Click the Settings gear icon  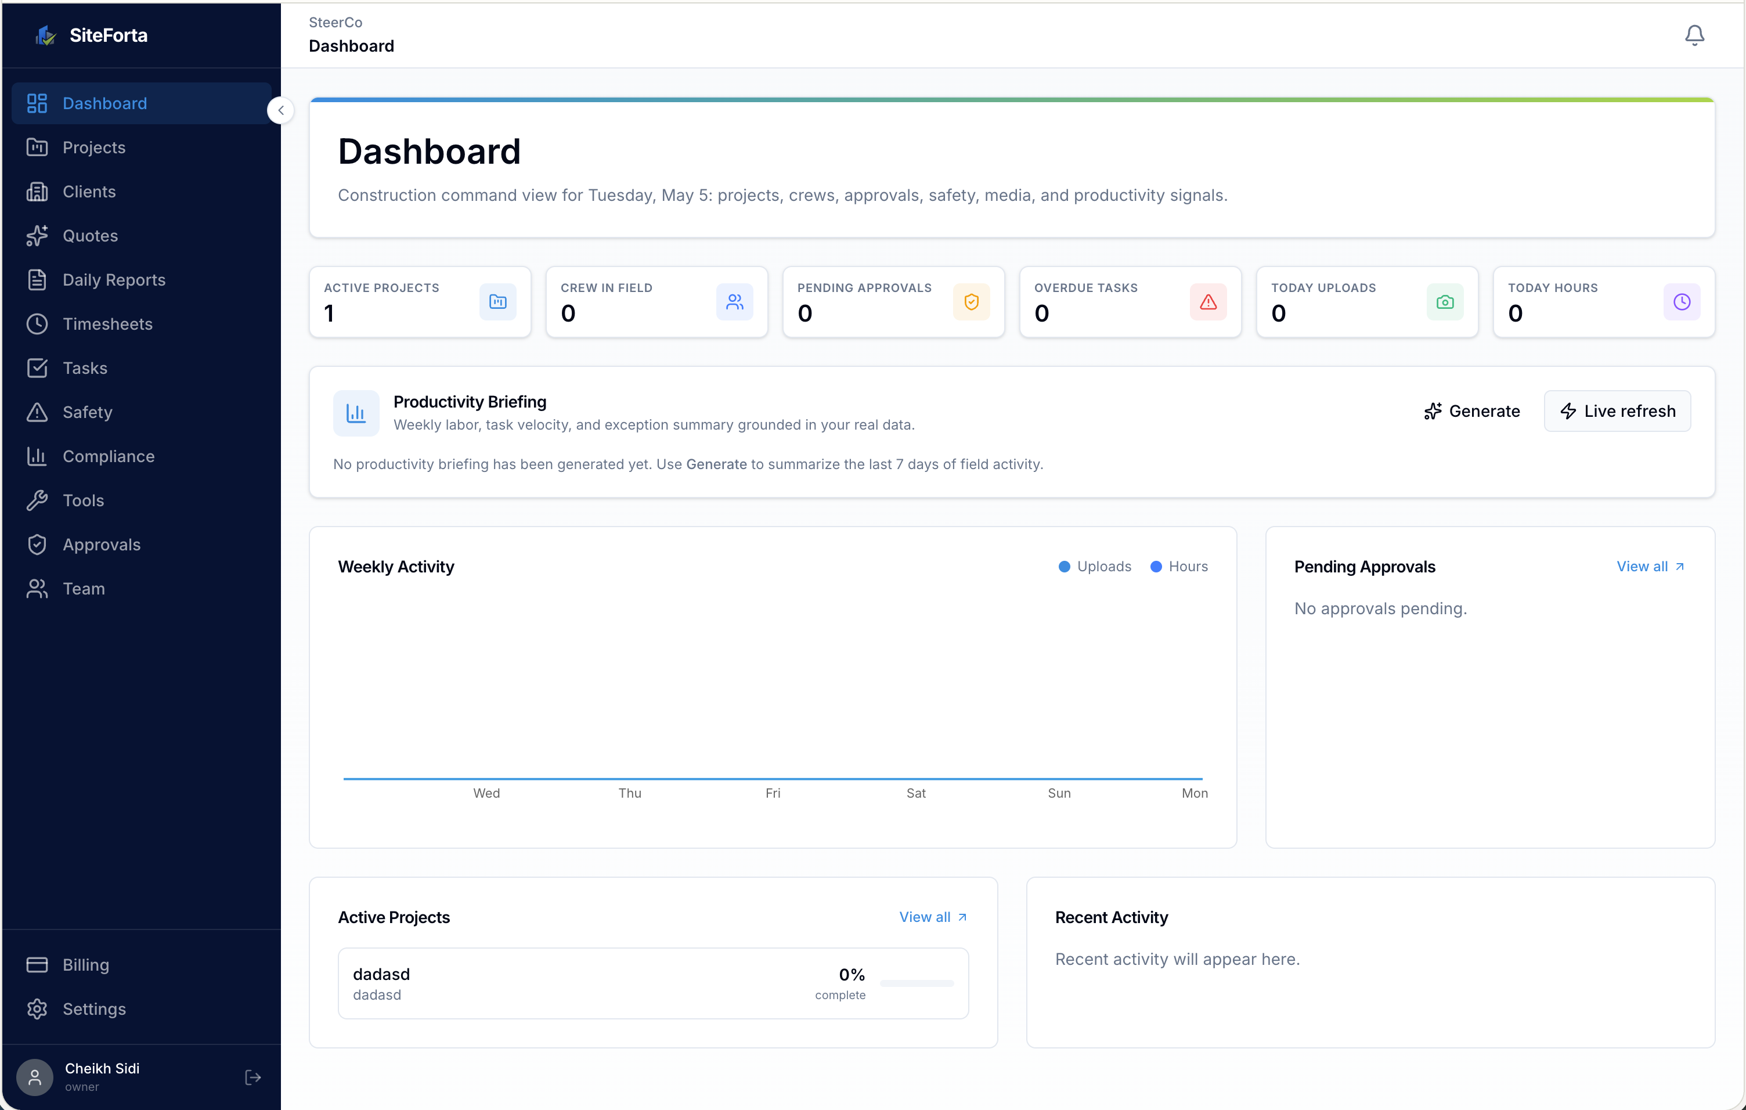click(x=37, y=1008)
